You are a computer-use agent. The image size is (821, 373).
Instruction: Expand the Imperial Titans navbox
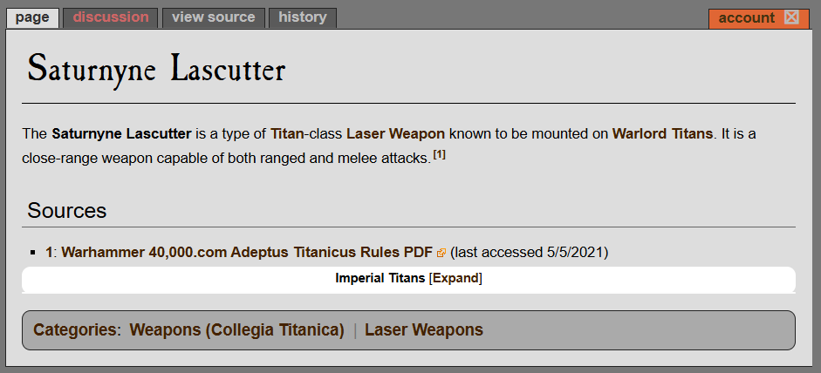click(x=455, y=278)
